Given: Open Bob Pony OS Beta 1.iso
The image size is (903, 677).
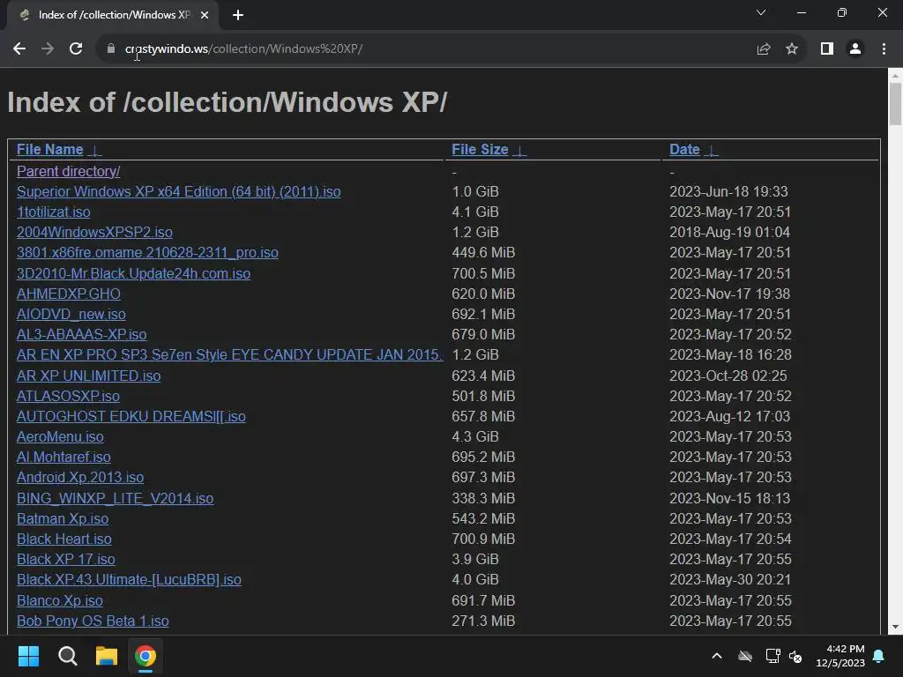Looking at the screenshot, I should 93,621.
